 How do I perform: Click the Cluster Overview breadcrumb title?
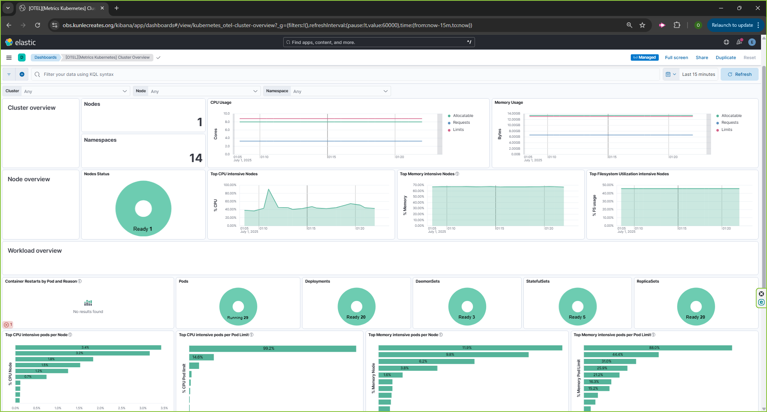click(107, 57)
